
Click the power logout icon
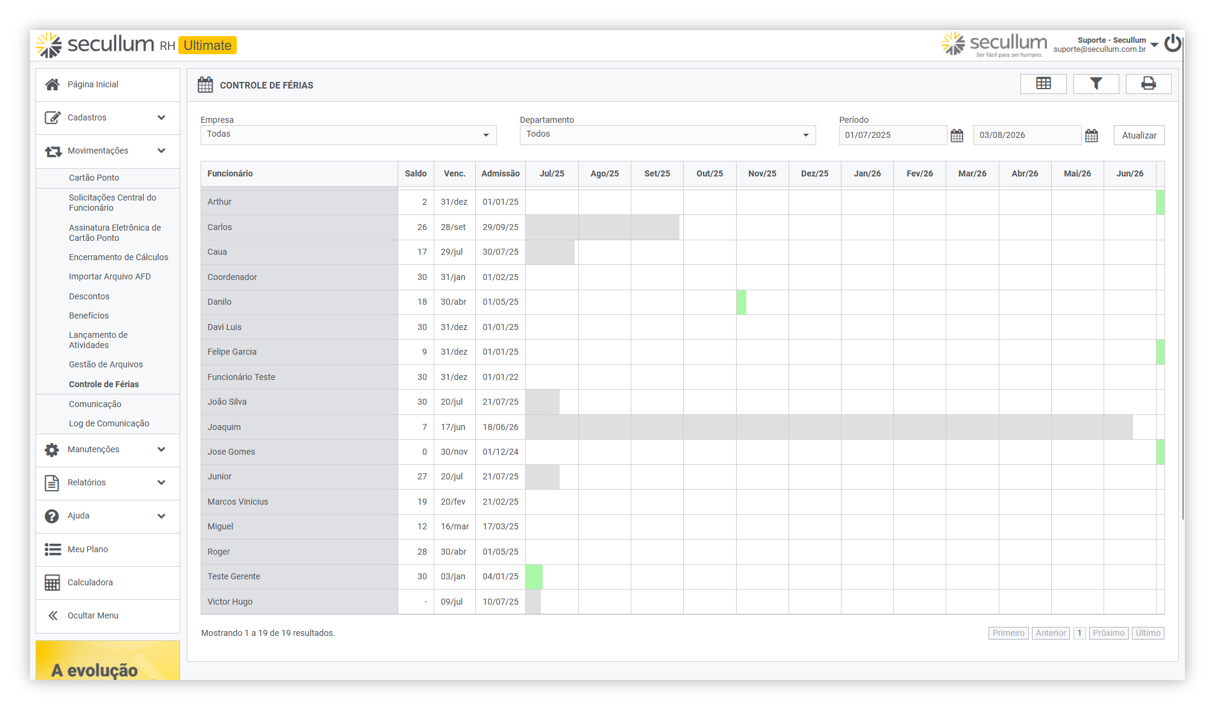1173,43
